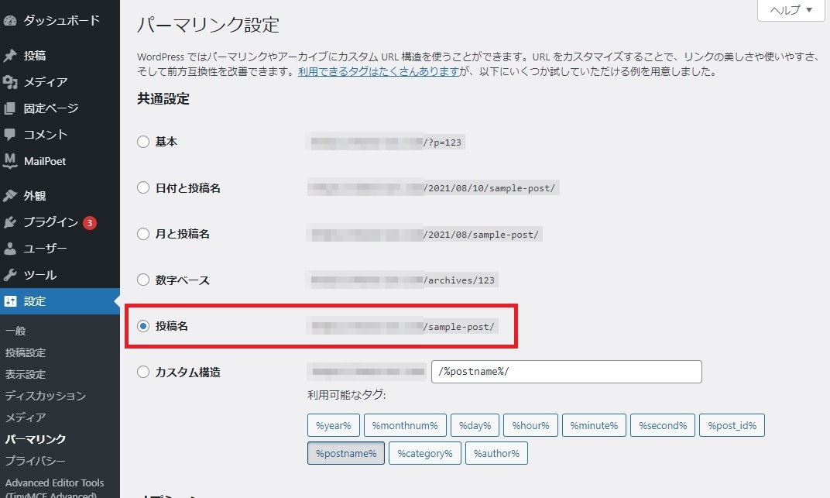Open ディスカッション settings submenu
Viewport: 830px width, 498px height.
point(45,396)
